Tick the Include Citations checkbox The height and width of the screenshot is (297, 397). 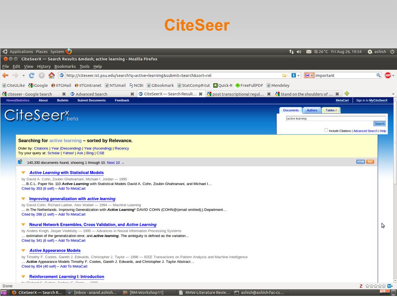pos(326,130)
